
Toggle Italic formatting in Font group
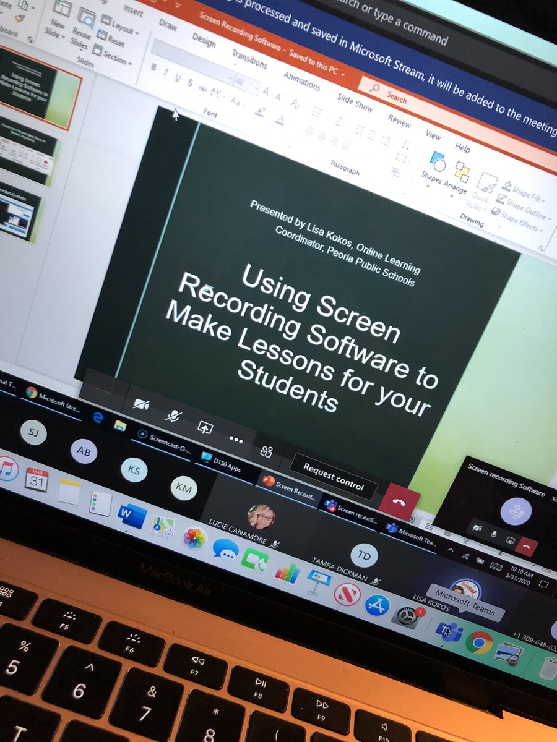coord(165,71)
